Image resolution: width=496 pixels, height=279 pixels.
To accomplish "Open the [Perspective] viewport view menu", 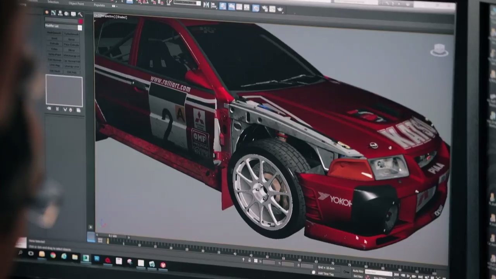I will point(107,16).
